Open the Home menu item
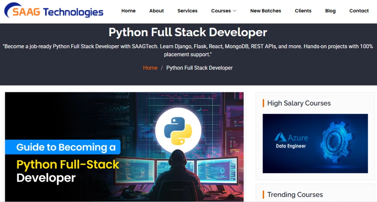The width and height of the screenshot is (377, 202). [128, 11]
